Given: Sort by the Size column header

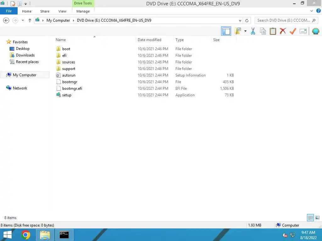Looking at the screenshot, I should 216,40.
